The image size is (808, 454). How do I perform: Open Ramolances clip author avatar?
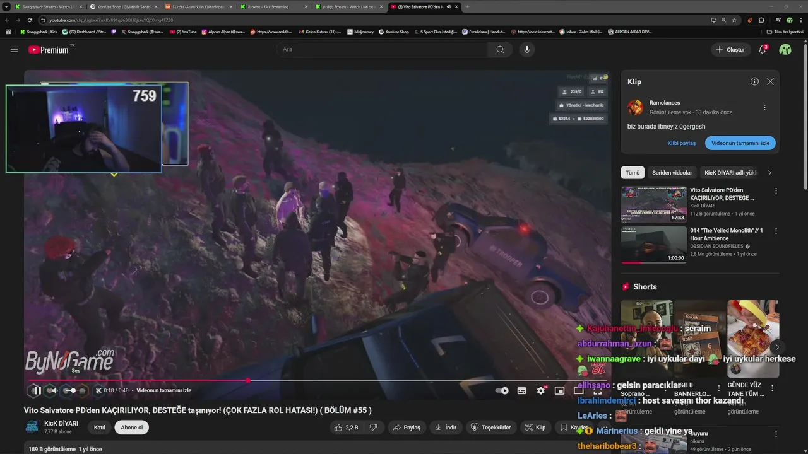(x=635, y=107)
